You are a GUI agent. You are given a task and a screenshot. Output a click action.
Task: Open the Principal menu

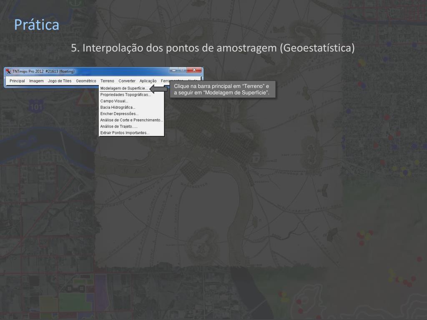[x=17, y=81]
